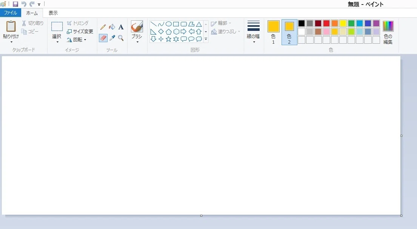Pick the yellow color swatch
Viewport: 417px width, 229px height.
pyautogui.click(x=343, y=23)
